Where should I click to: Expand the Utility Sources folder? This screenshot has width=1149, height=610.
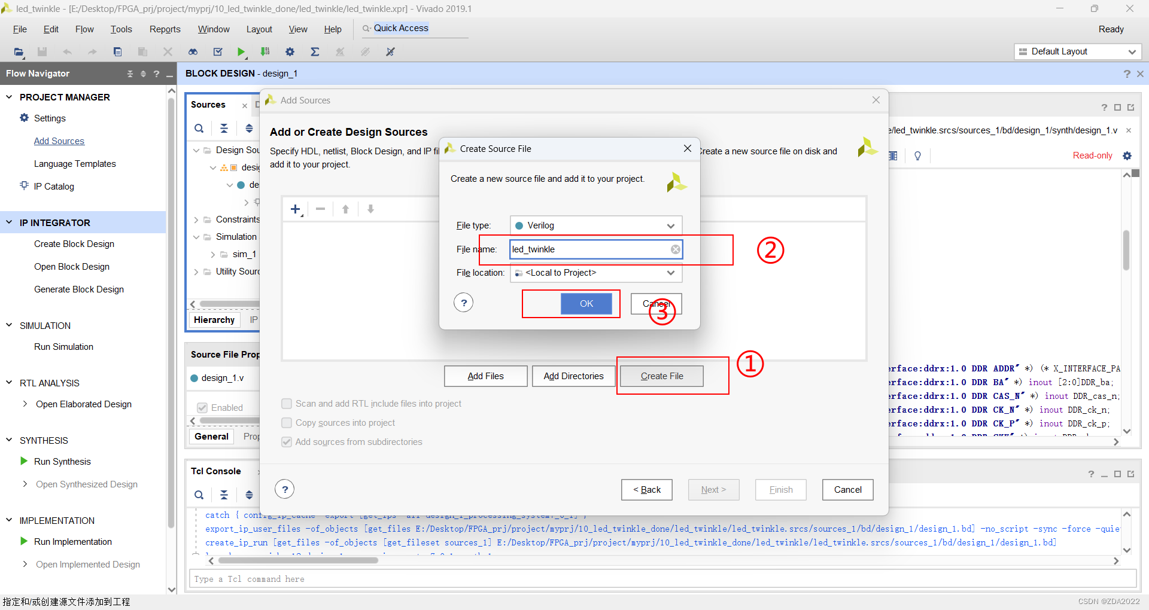(x=196, y=272)
